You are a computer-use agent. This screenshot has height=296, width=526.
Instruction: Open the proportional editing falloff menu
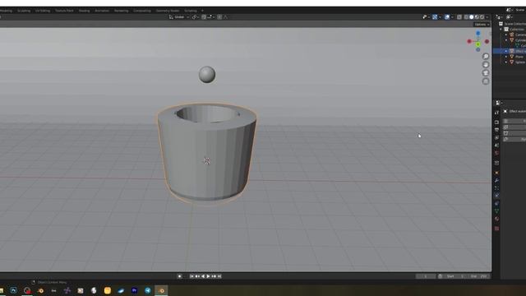coord(226,17)
